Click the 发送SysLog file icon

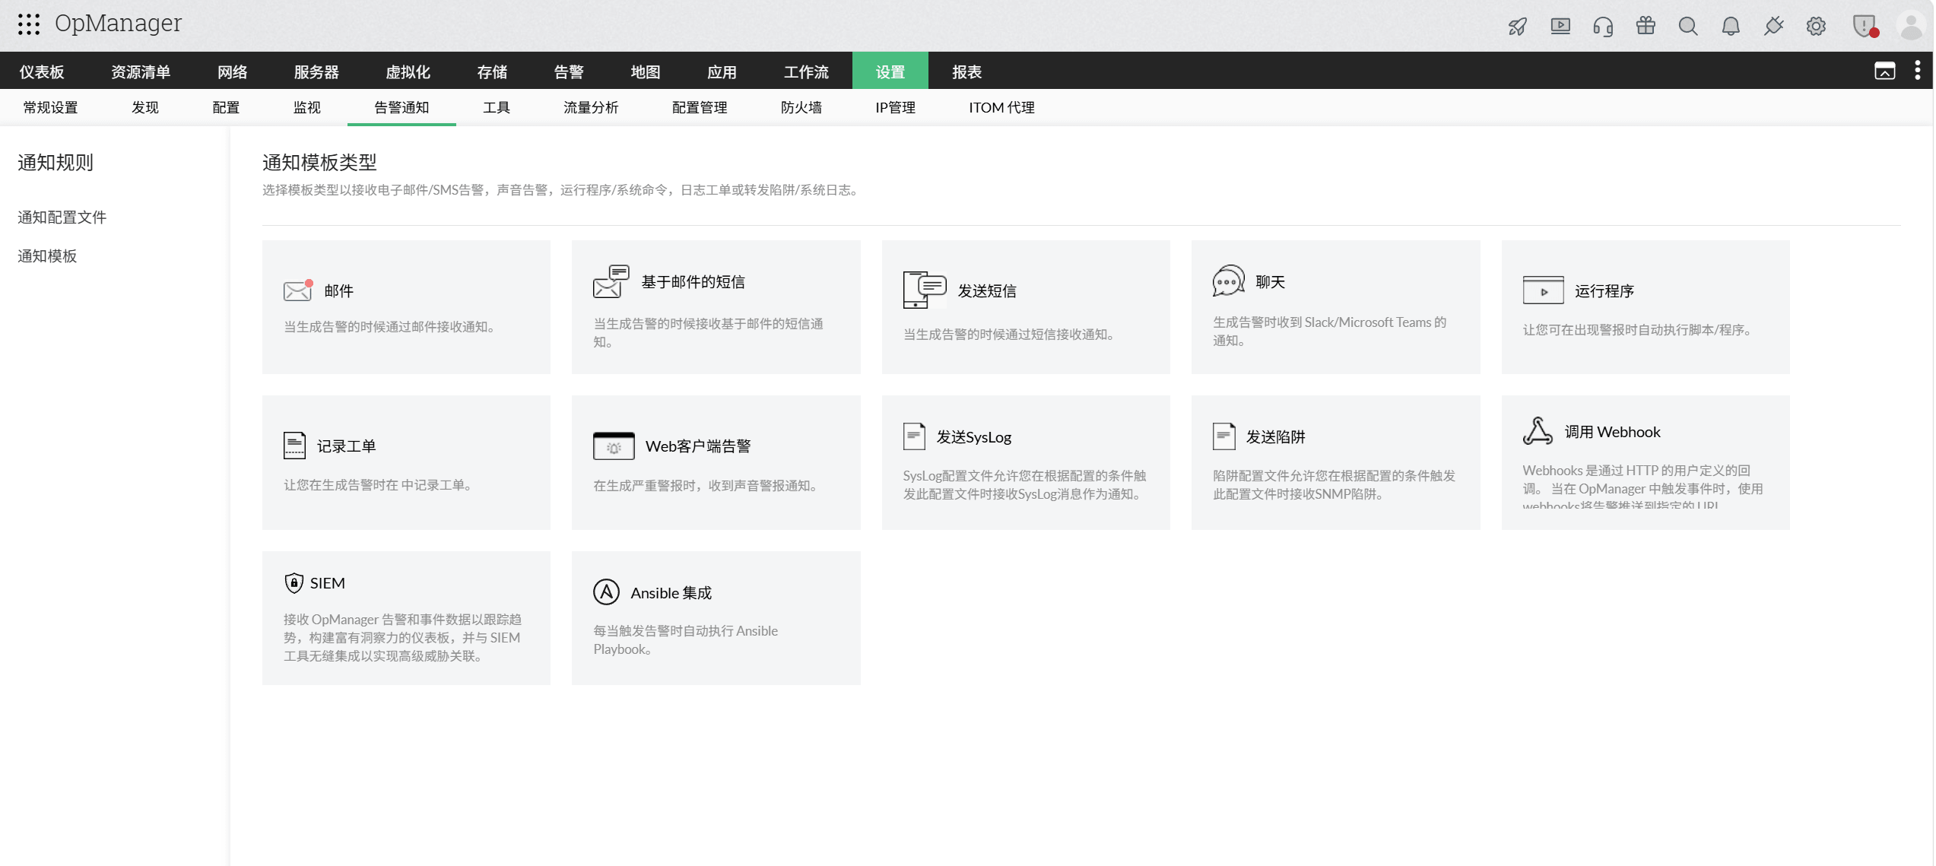pos(913,436)
